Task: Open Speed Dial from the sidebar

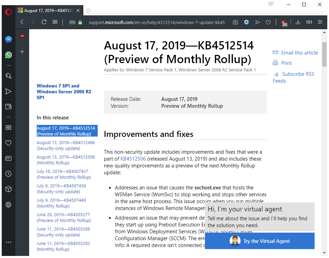Action: point(8,128)
